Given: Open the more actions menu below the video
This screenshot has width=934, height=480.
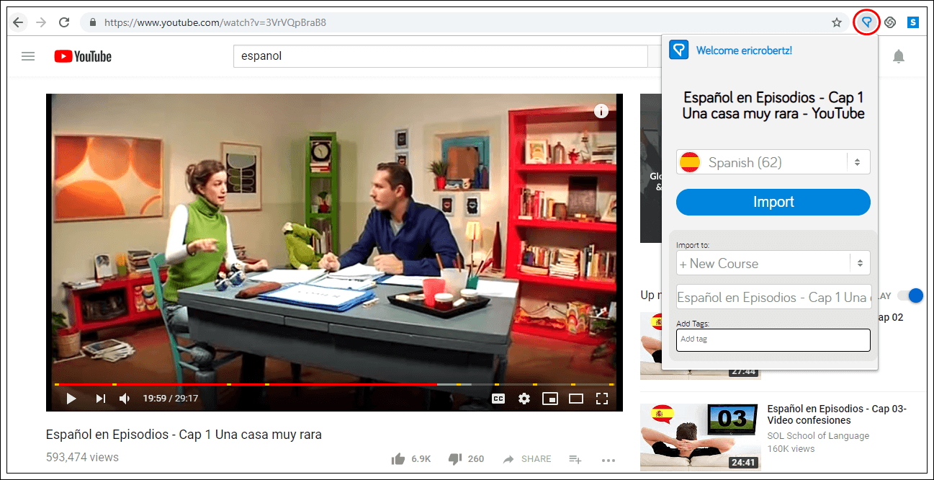Looking at the screenshot, I should (x=609, y=460).
